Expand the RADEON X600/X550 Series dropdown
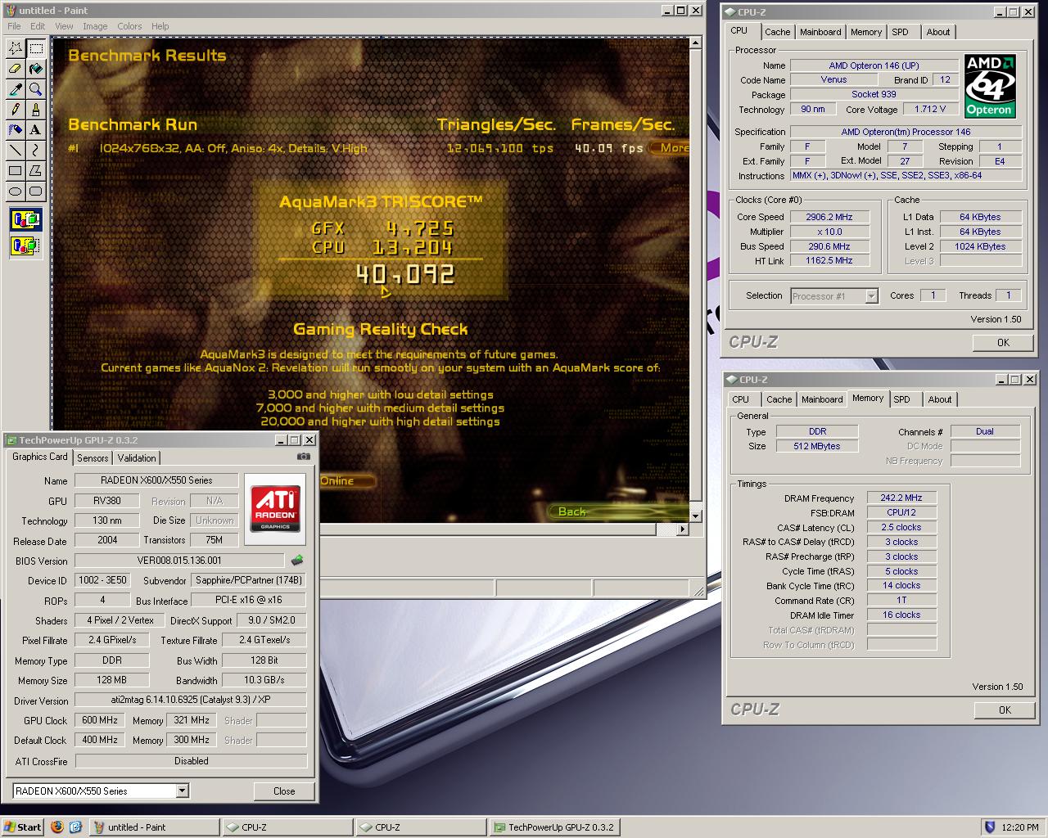This screenshot has height=838, width=1048. [183, 791]
